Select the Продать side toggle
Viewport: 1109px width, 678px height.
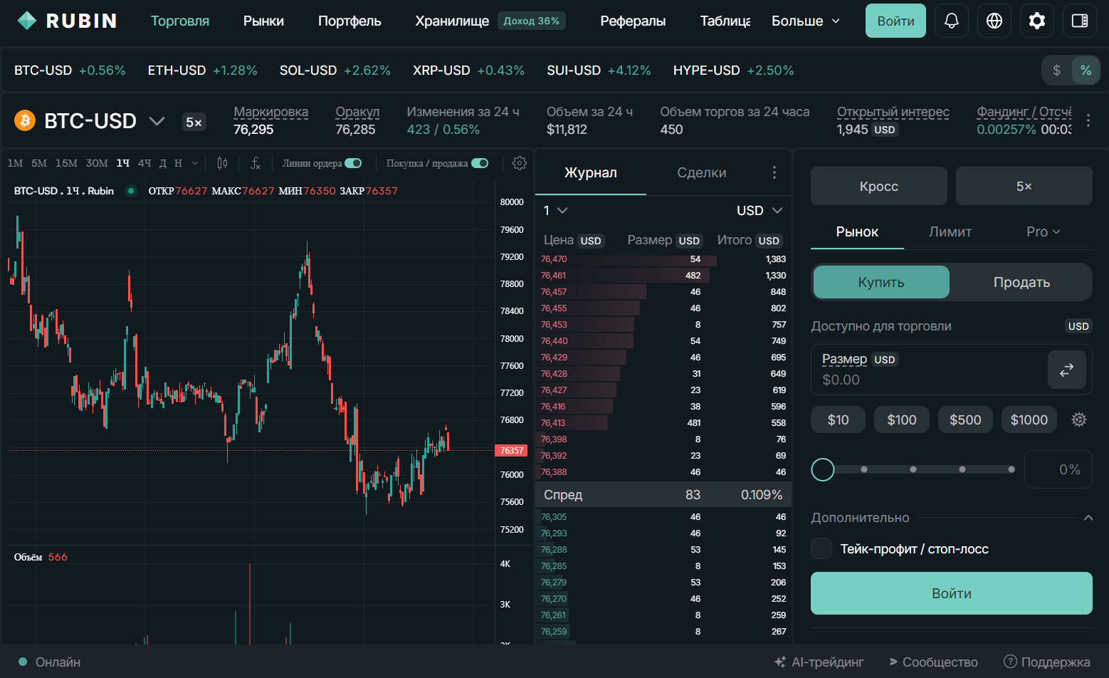(1021, 282)
